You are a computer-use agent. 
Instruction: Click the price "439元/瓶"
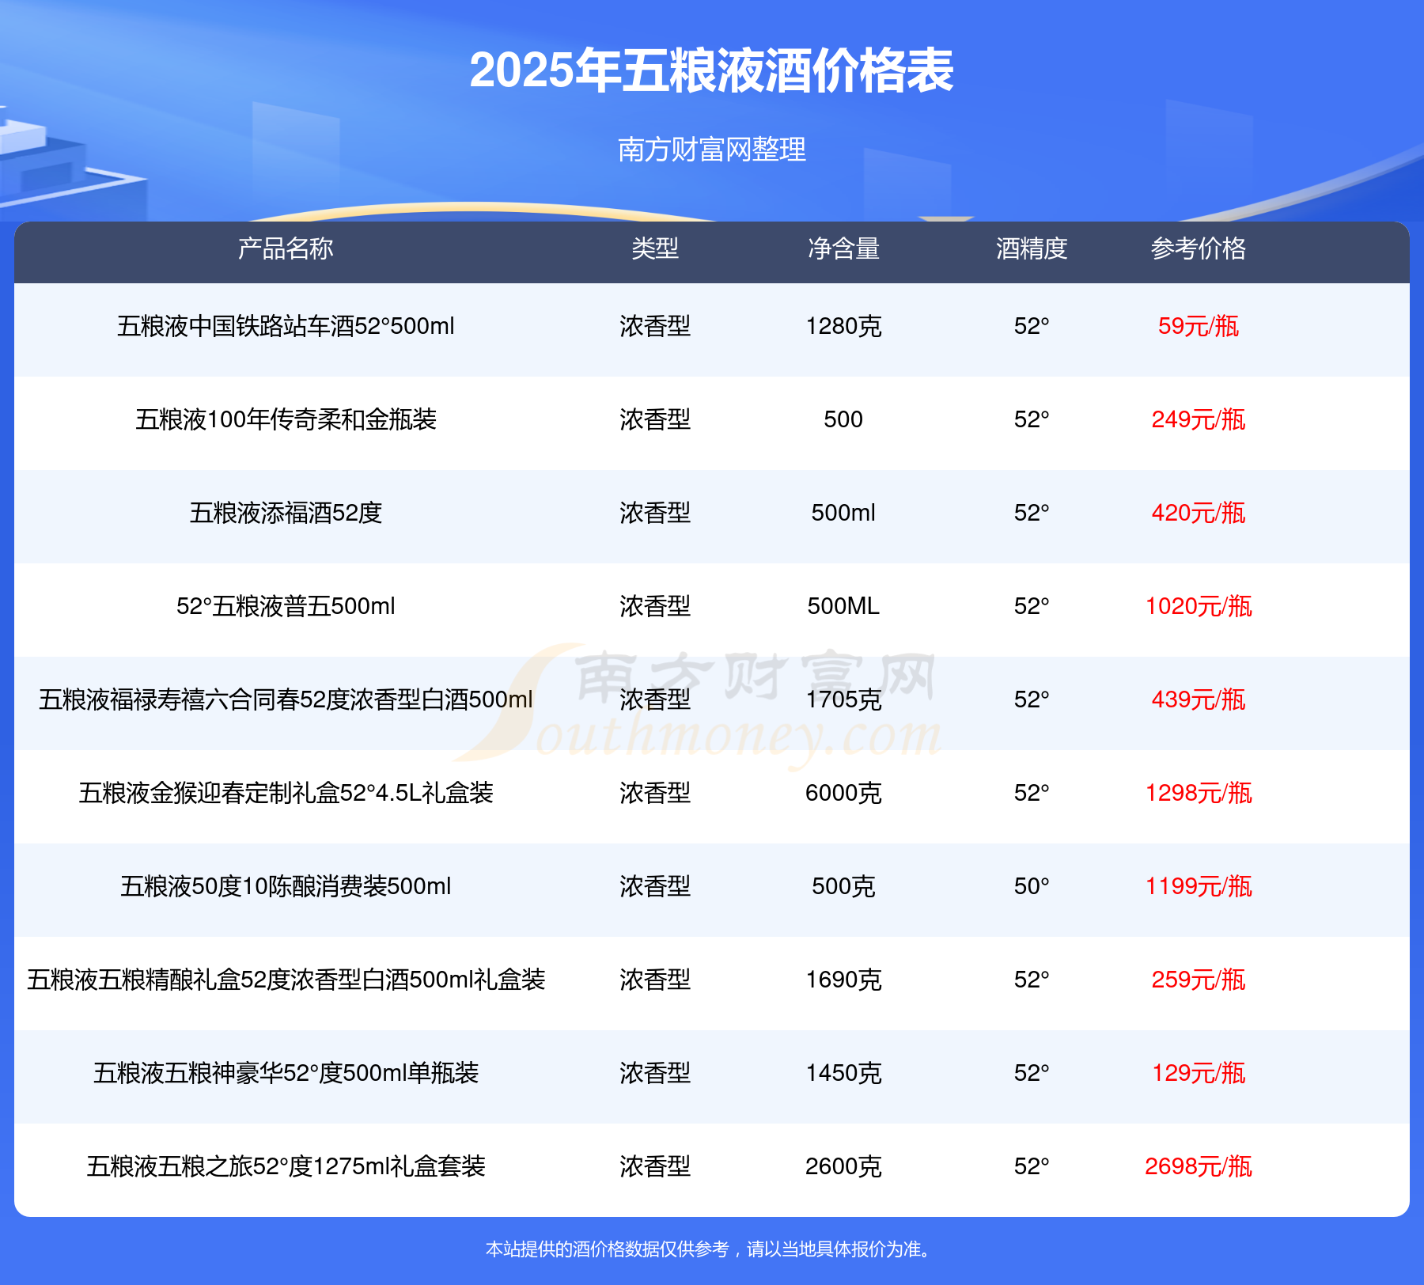1199,699
